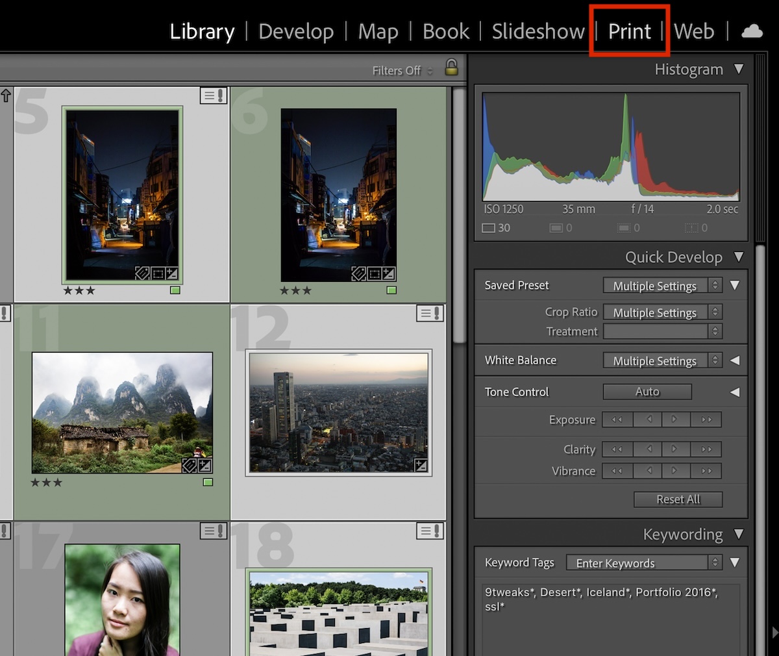Click the keyword tag badge on photo 6
Screen dimensions: 779x656
358,274
